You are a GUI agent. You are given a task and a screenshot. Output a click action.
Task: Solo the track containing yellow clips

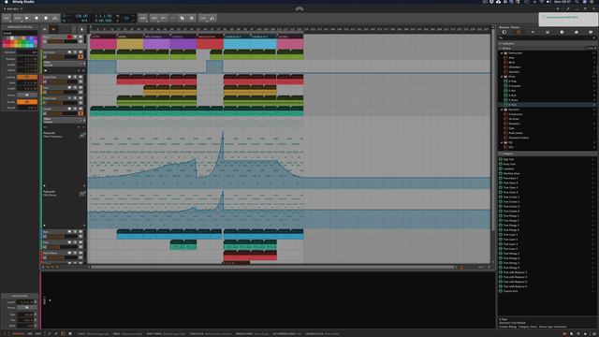pos(75,88)
